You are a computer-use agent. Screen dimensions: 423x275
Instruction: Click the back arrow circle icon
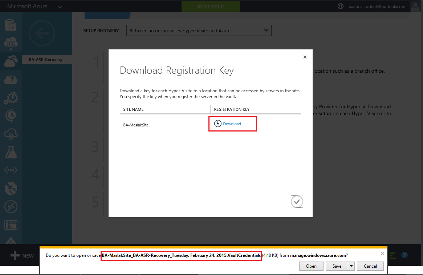tap(42, 33)
